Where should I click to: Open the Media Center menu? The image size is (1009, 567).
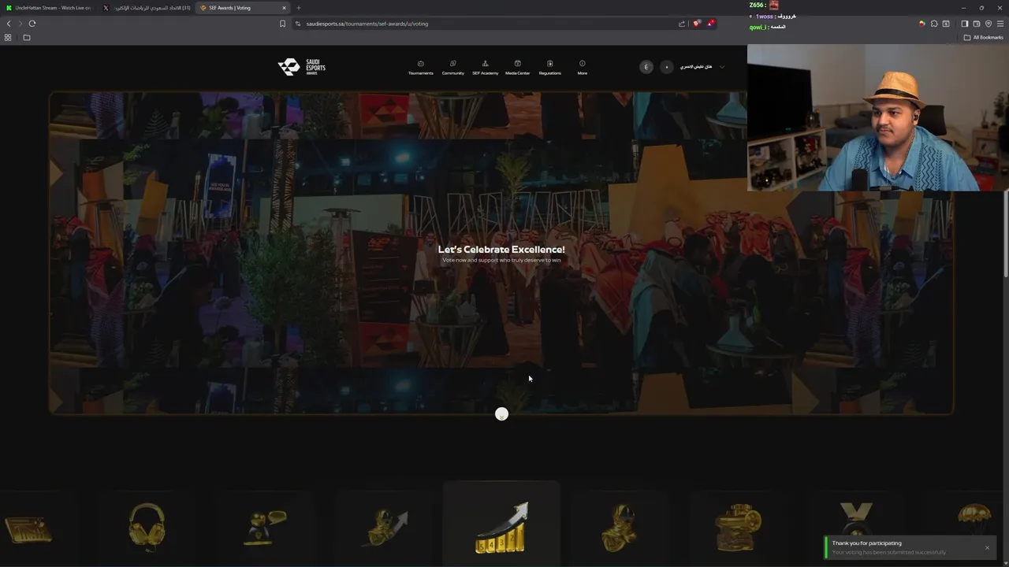(x=517, y=68)
